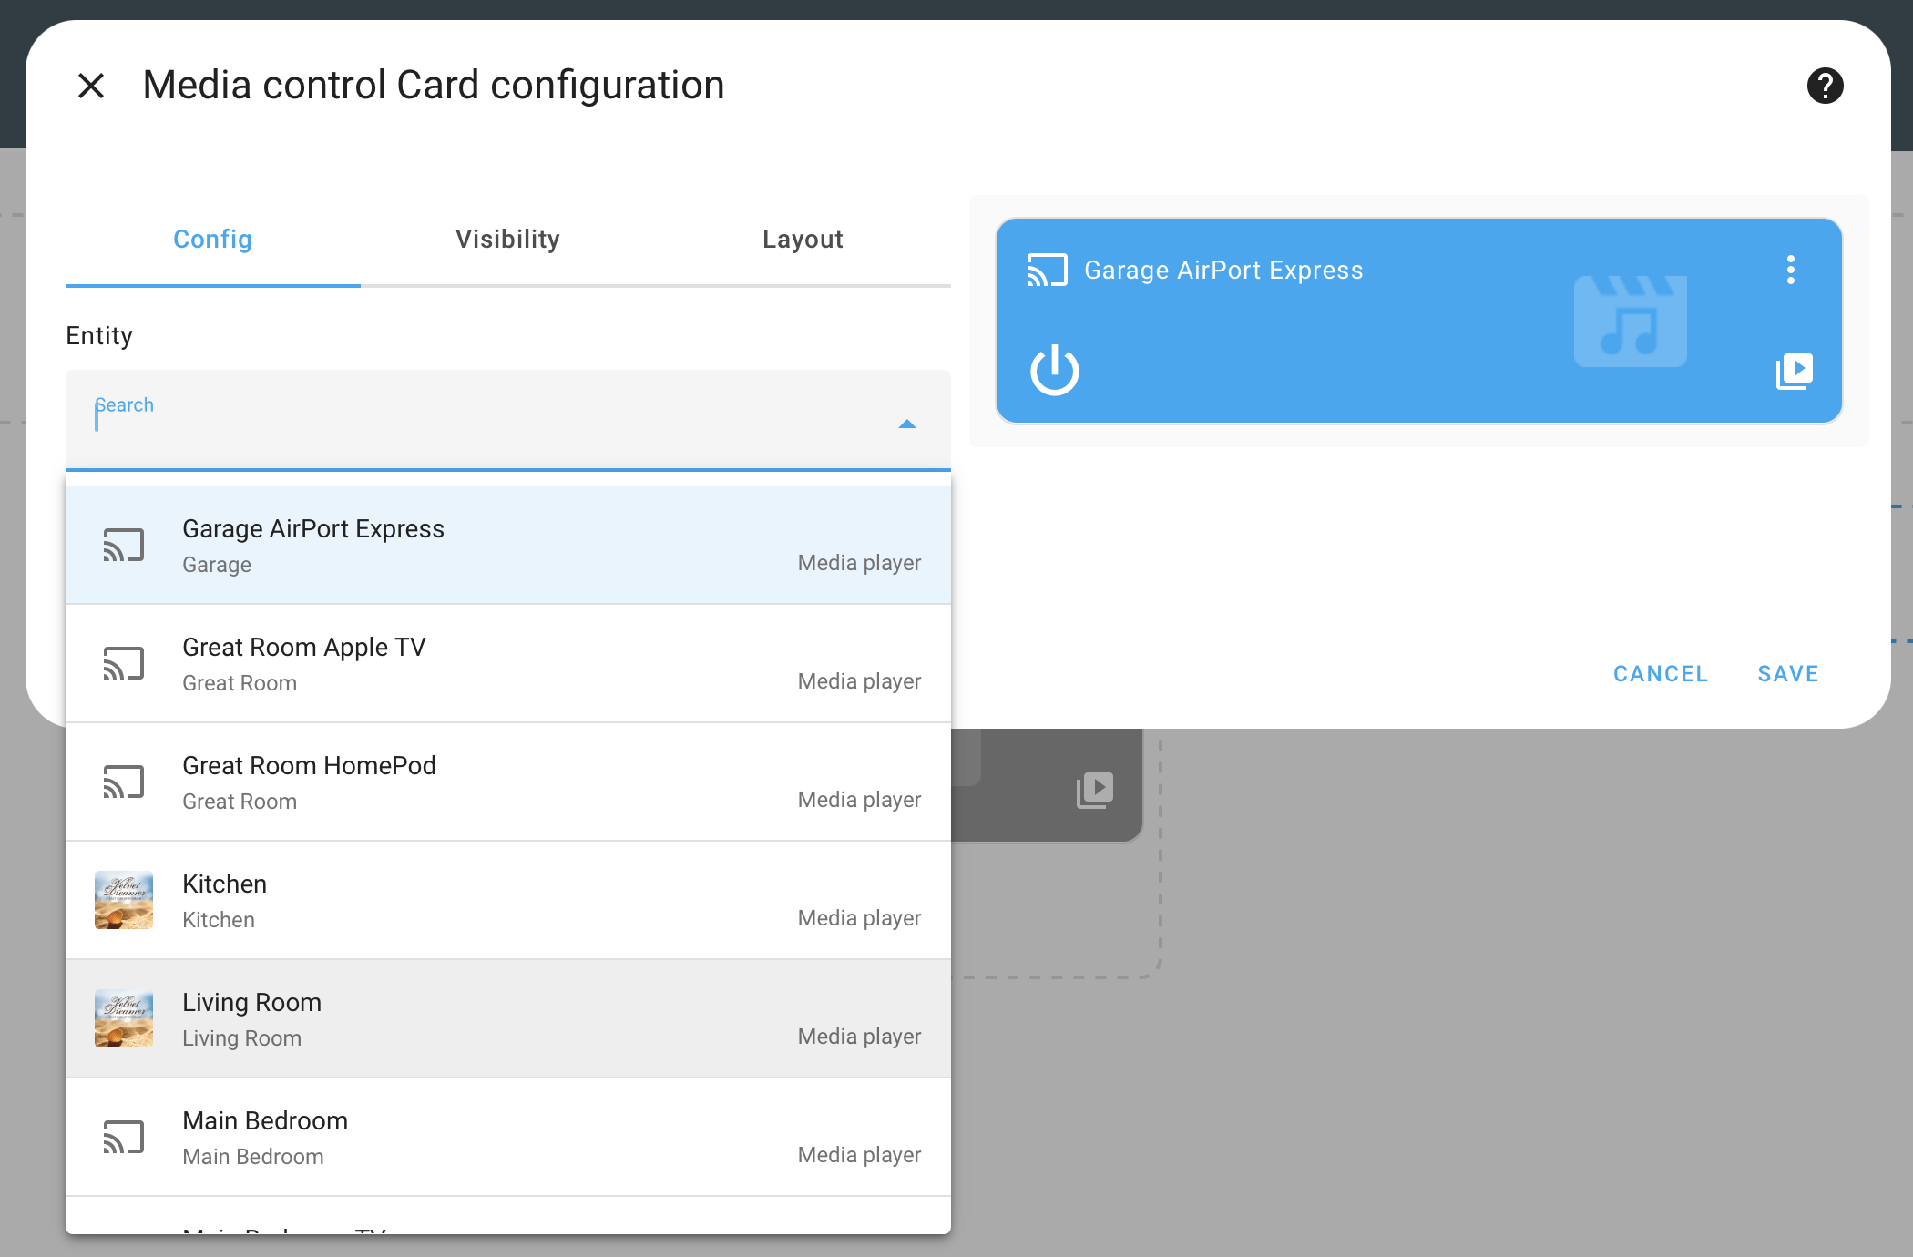1913x1257 pixels.
Task: Select the cast icon beside Great Room Apple TV
Action: 123,663
